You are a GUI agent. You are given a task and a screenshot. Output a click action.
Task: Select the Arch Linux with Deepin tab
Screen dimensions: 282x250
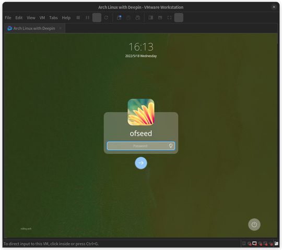[34, 28]
